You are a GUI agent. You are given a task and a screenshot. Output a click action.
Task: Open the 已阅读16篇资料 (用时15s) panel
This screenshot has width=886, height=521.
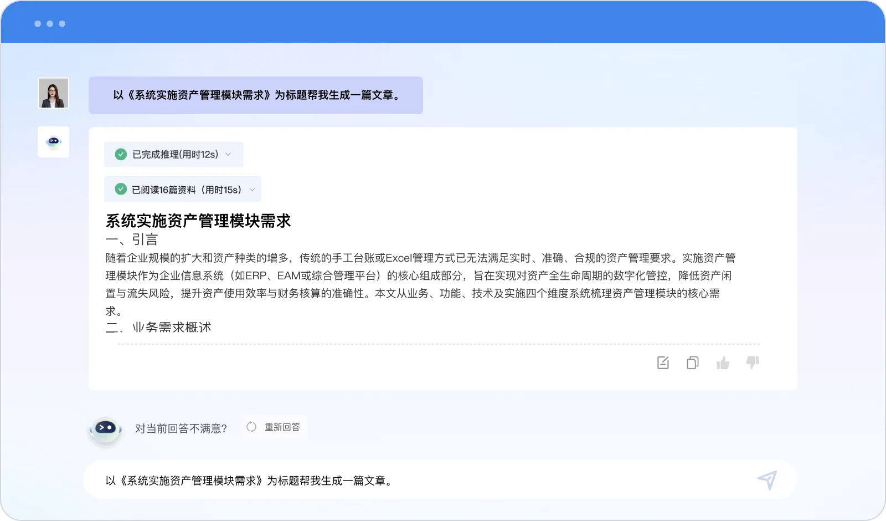[183, 190]
